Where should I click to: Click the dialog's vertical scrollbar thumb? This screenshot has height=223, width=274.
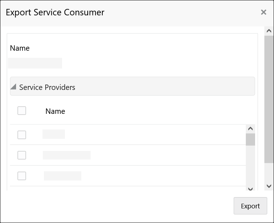click(x=269, y=99)
